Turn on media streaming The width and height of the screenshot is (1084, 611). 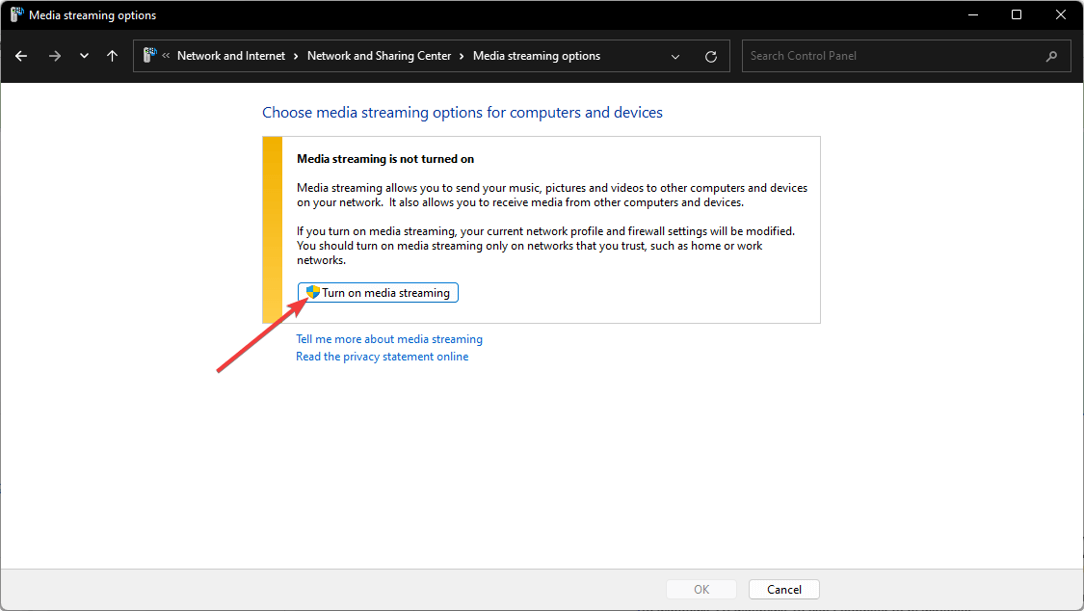point(379,293)
